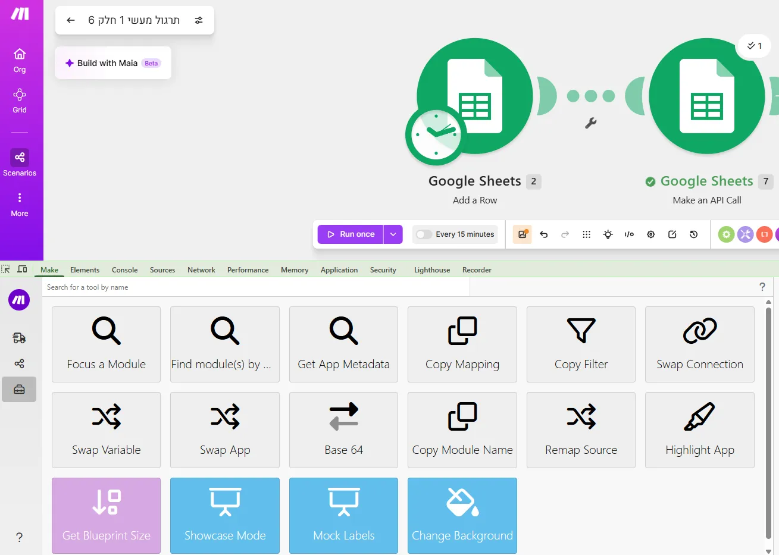The height and width of the screenshot is (555, 779).
Task: Save the scenario with the save icon
Action: coord(523,234)
